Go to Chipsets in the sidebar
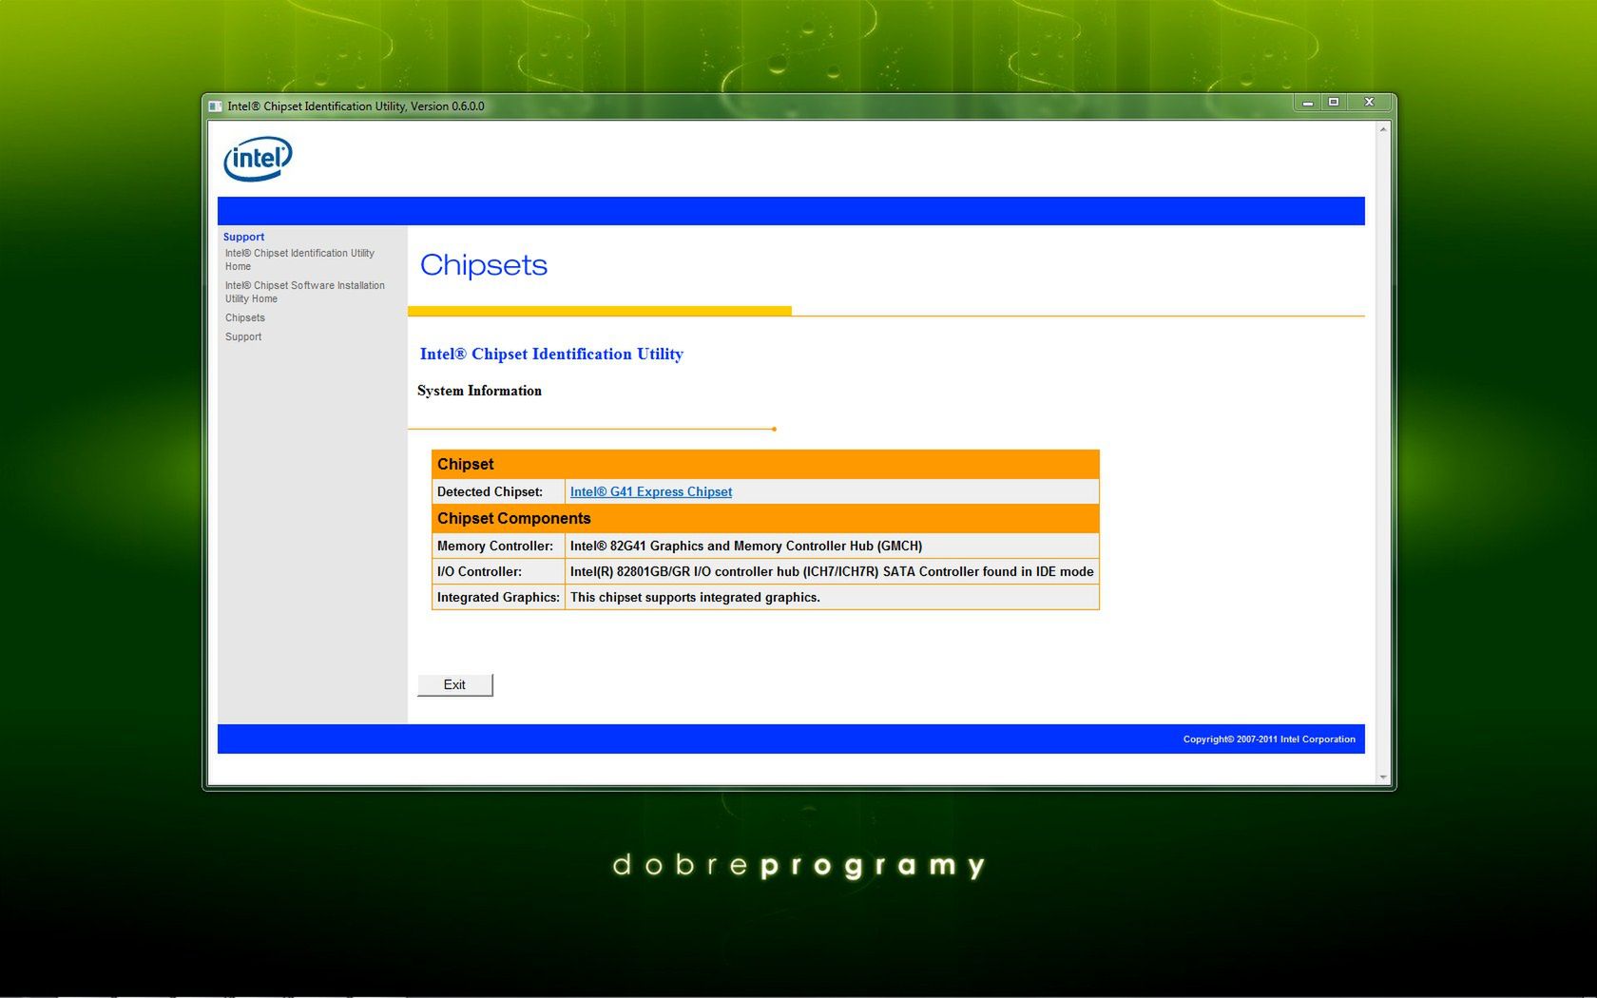The height and width of the screenshot is (998, 1597). (x=245, y=317)
